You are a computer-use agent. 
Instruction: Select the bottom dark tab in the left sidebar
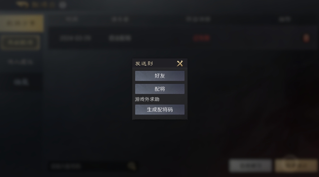point(21,82)
